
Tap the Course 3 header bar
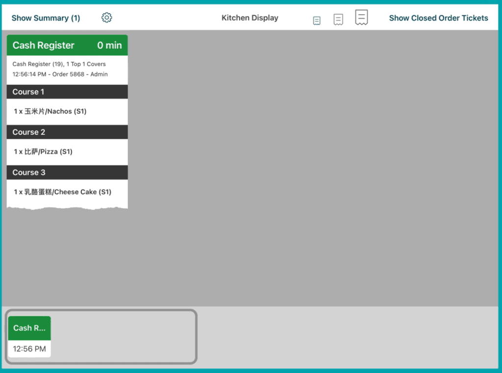67,173
